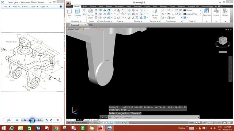The image size is (234, 131).
Task: Select the Line draw tool
Action: pos(118,14)
